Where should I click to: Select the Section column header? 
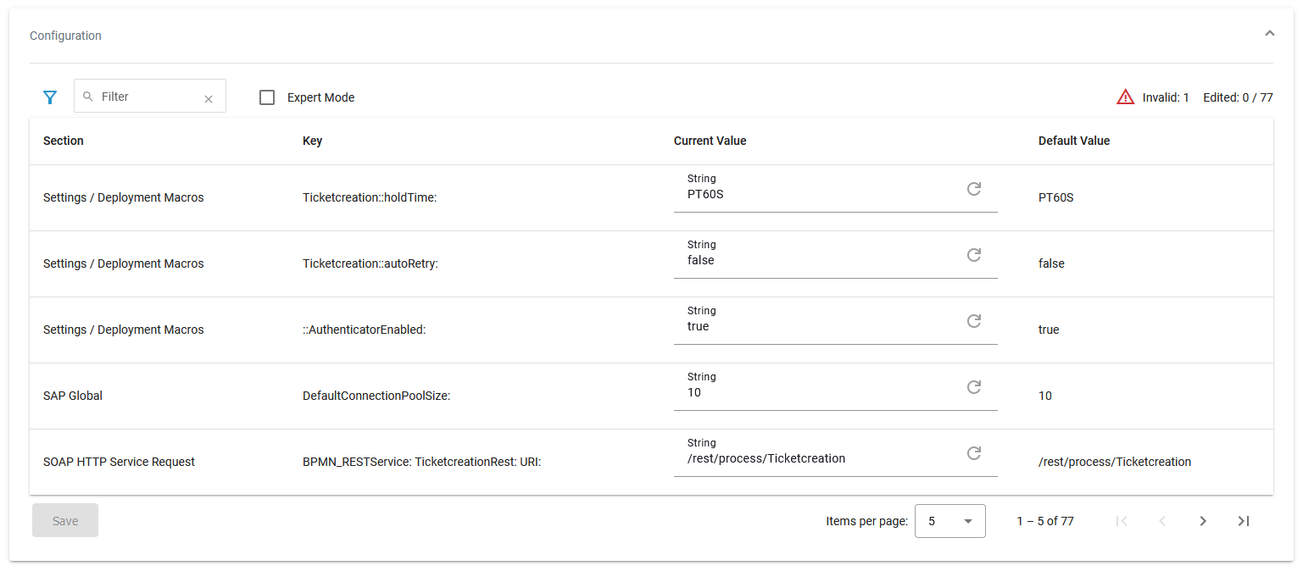click(x=63, y=141)
